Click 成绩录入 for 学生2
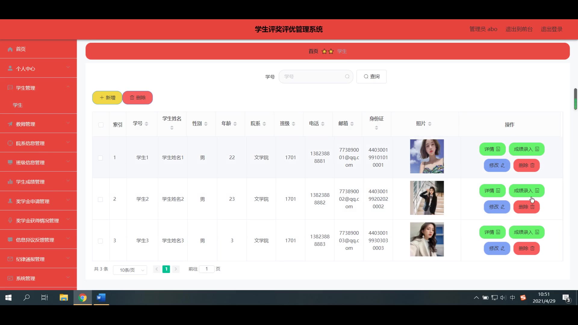578x325 pixels. pyautogui.click(x=527, y=190)
